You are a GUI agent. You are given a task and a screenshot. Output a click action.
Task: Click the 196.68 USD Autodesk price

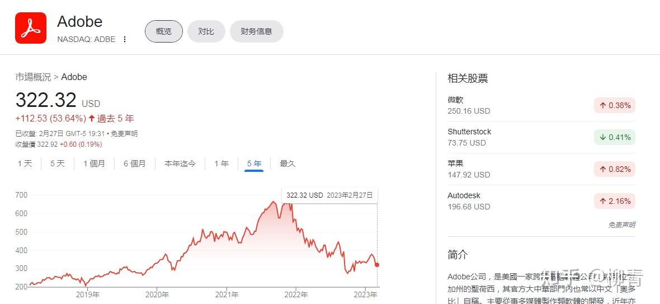[469, 207]
